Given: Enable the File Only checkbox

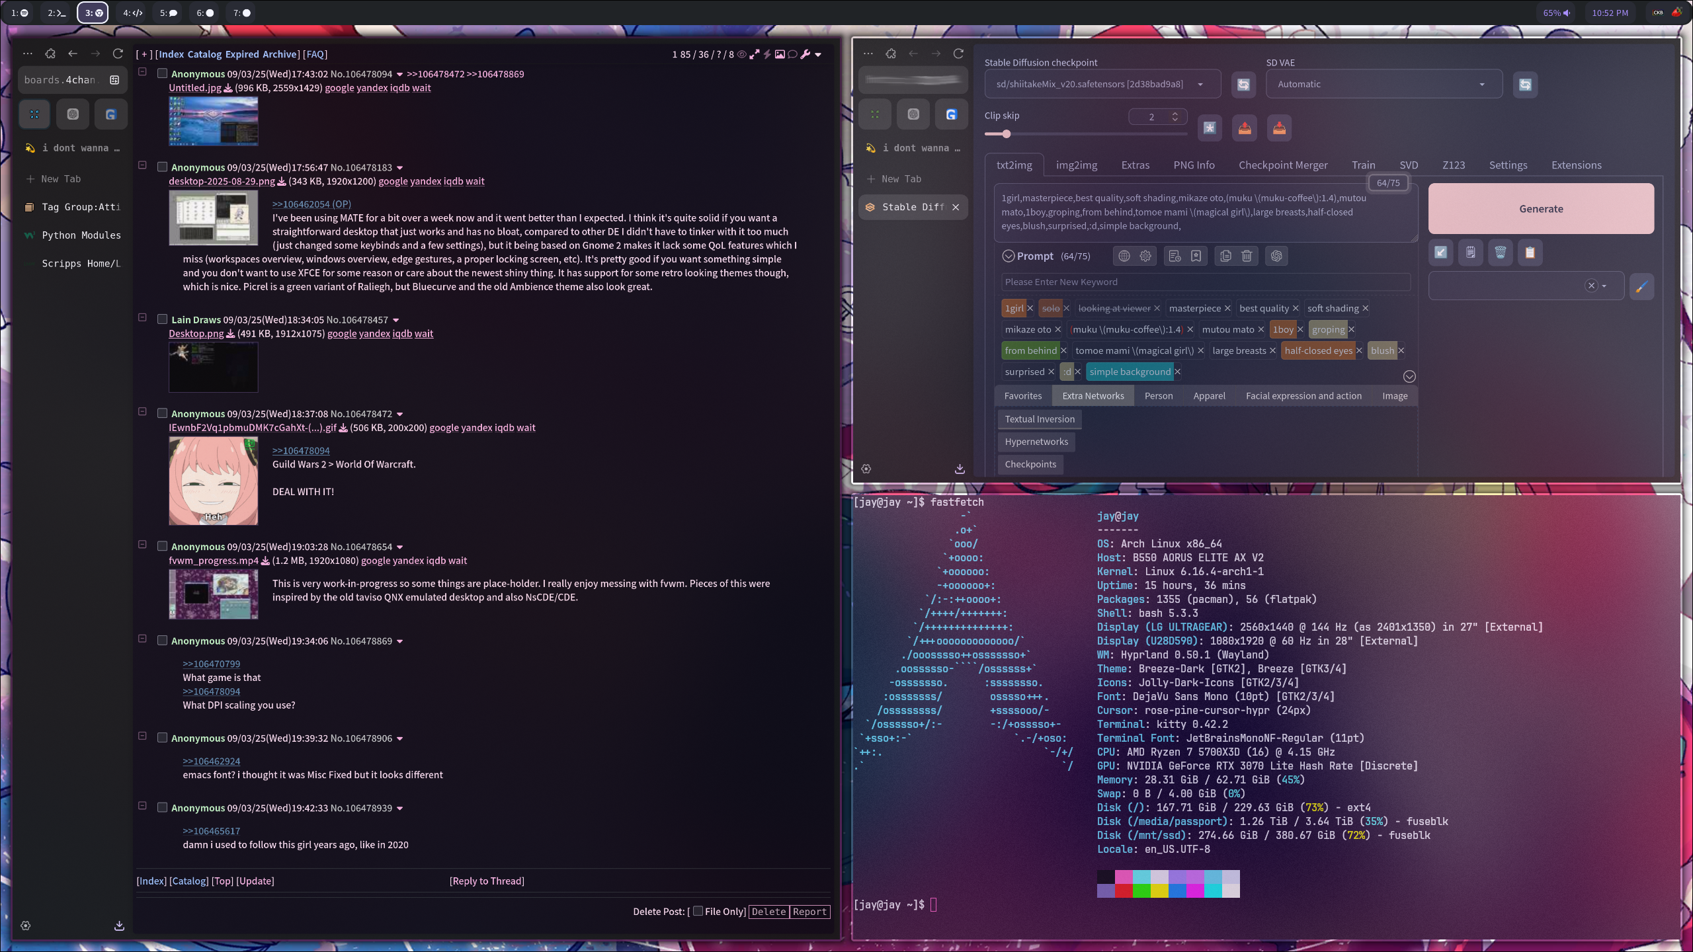Looking at the screenshot, I should (x=698, y=911).
